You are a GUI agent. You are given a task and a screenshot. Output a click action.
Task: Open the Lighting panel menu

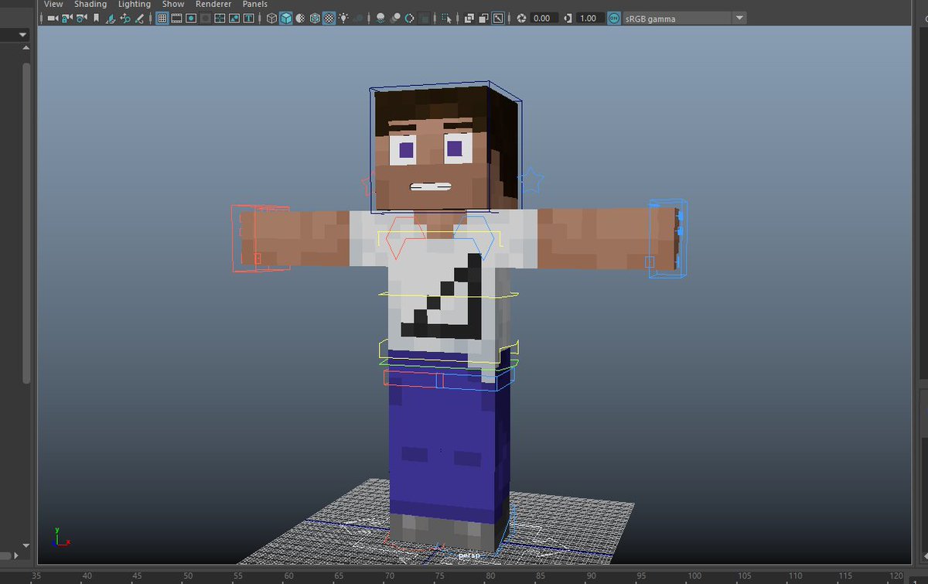135,4
